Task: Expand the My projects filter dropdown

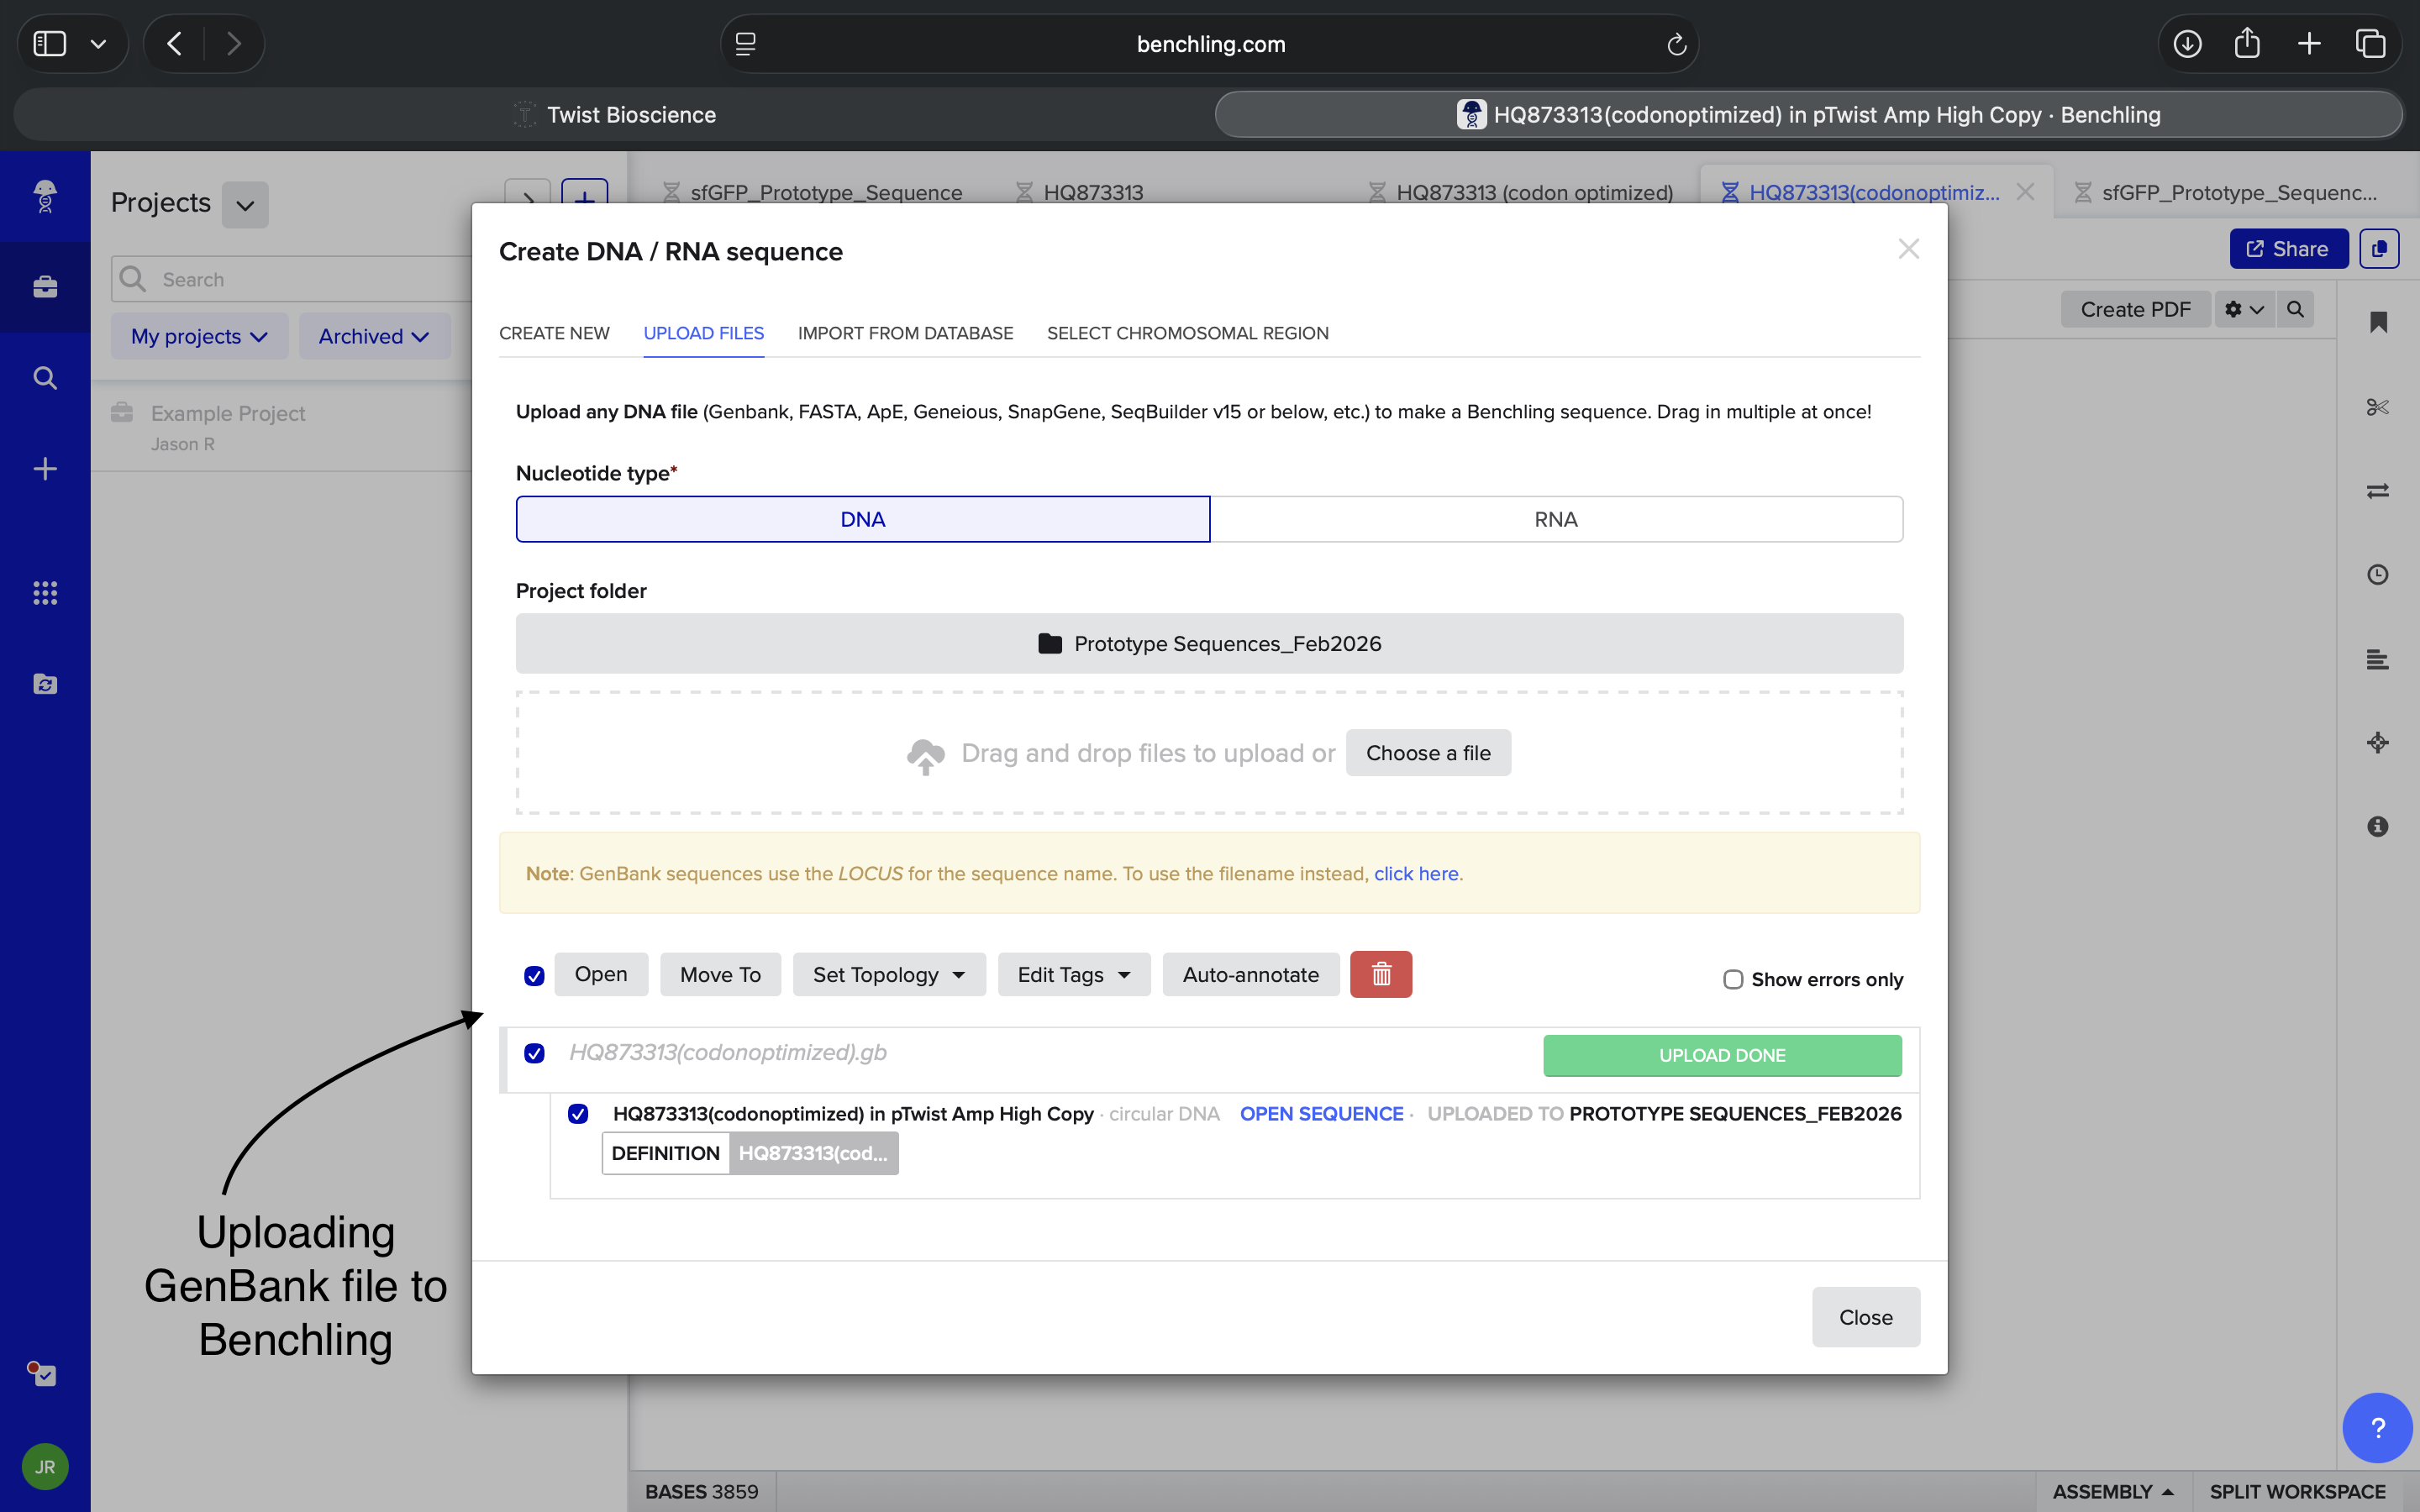Action: click(x=199, y=336)
